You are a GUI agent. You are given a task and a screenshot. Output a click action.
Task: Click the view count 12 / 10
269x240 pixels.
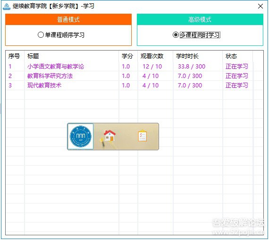coord(152,67)
